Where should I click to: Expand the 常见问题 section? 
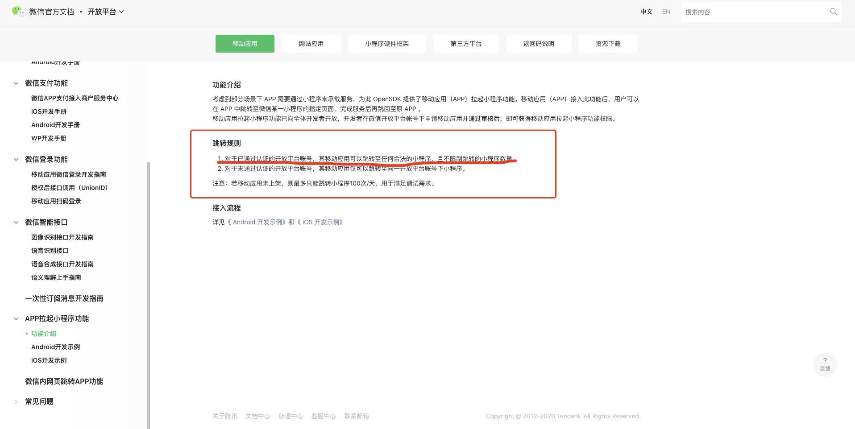click(x=16, y=402)
